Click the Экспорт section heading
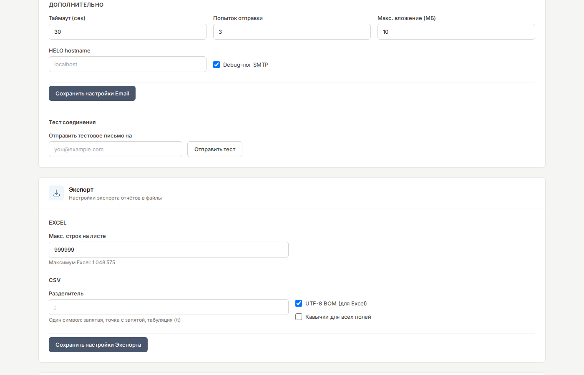This screenshot has height=375, width=584. tap(81, 190)
